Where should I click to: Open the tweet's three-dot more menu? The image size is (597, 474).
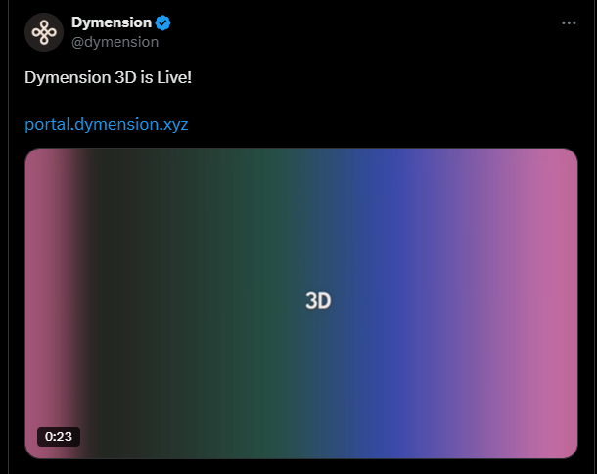point(569,23)
